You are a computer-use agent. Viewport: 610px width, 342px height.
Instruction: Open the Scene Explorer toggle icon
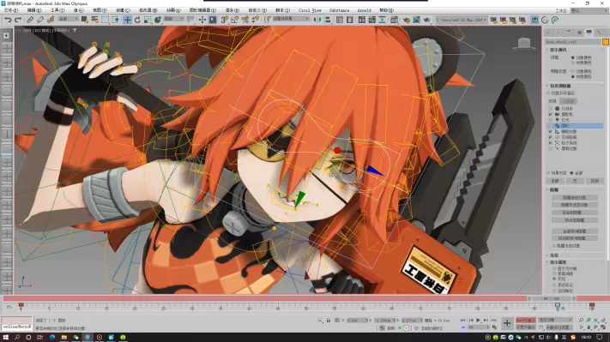click(x=340, y=20)
